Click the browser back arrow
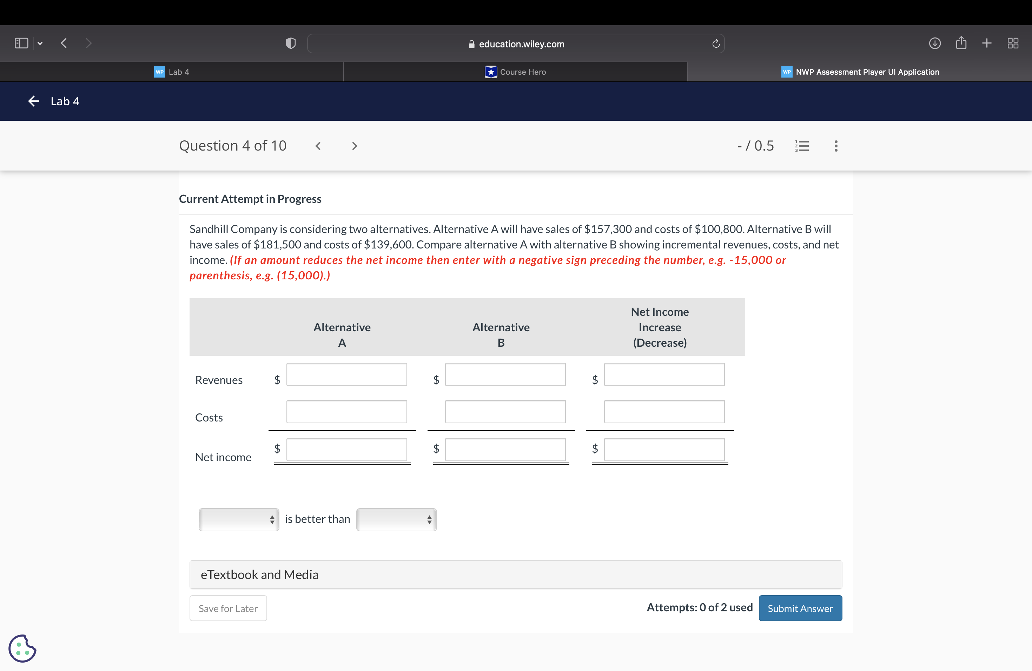Viewport: 1032px width, 671px height. [x=64, y=44]
